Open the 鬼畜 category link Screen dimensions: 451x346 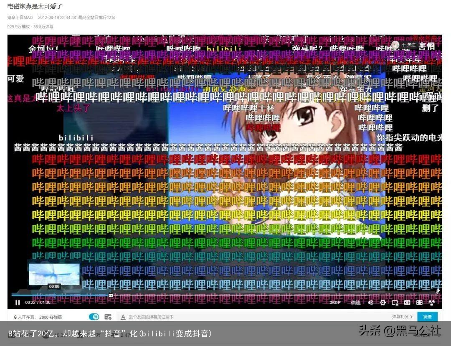click(x=11, y=18)
